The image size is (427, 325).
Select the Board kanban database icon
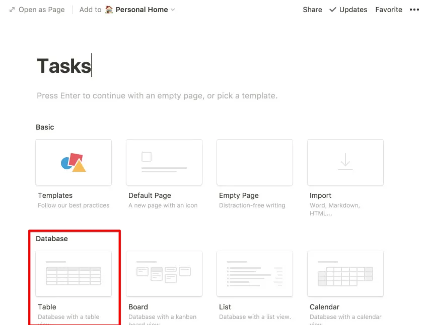pyautogui.click(x=164, y=274)
